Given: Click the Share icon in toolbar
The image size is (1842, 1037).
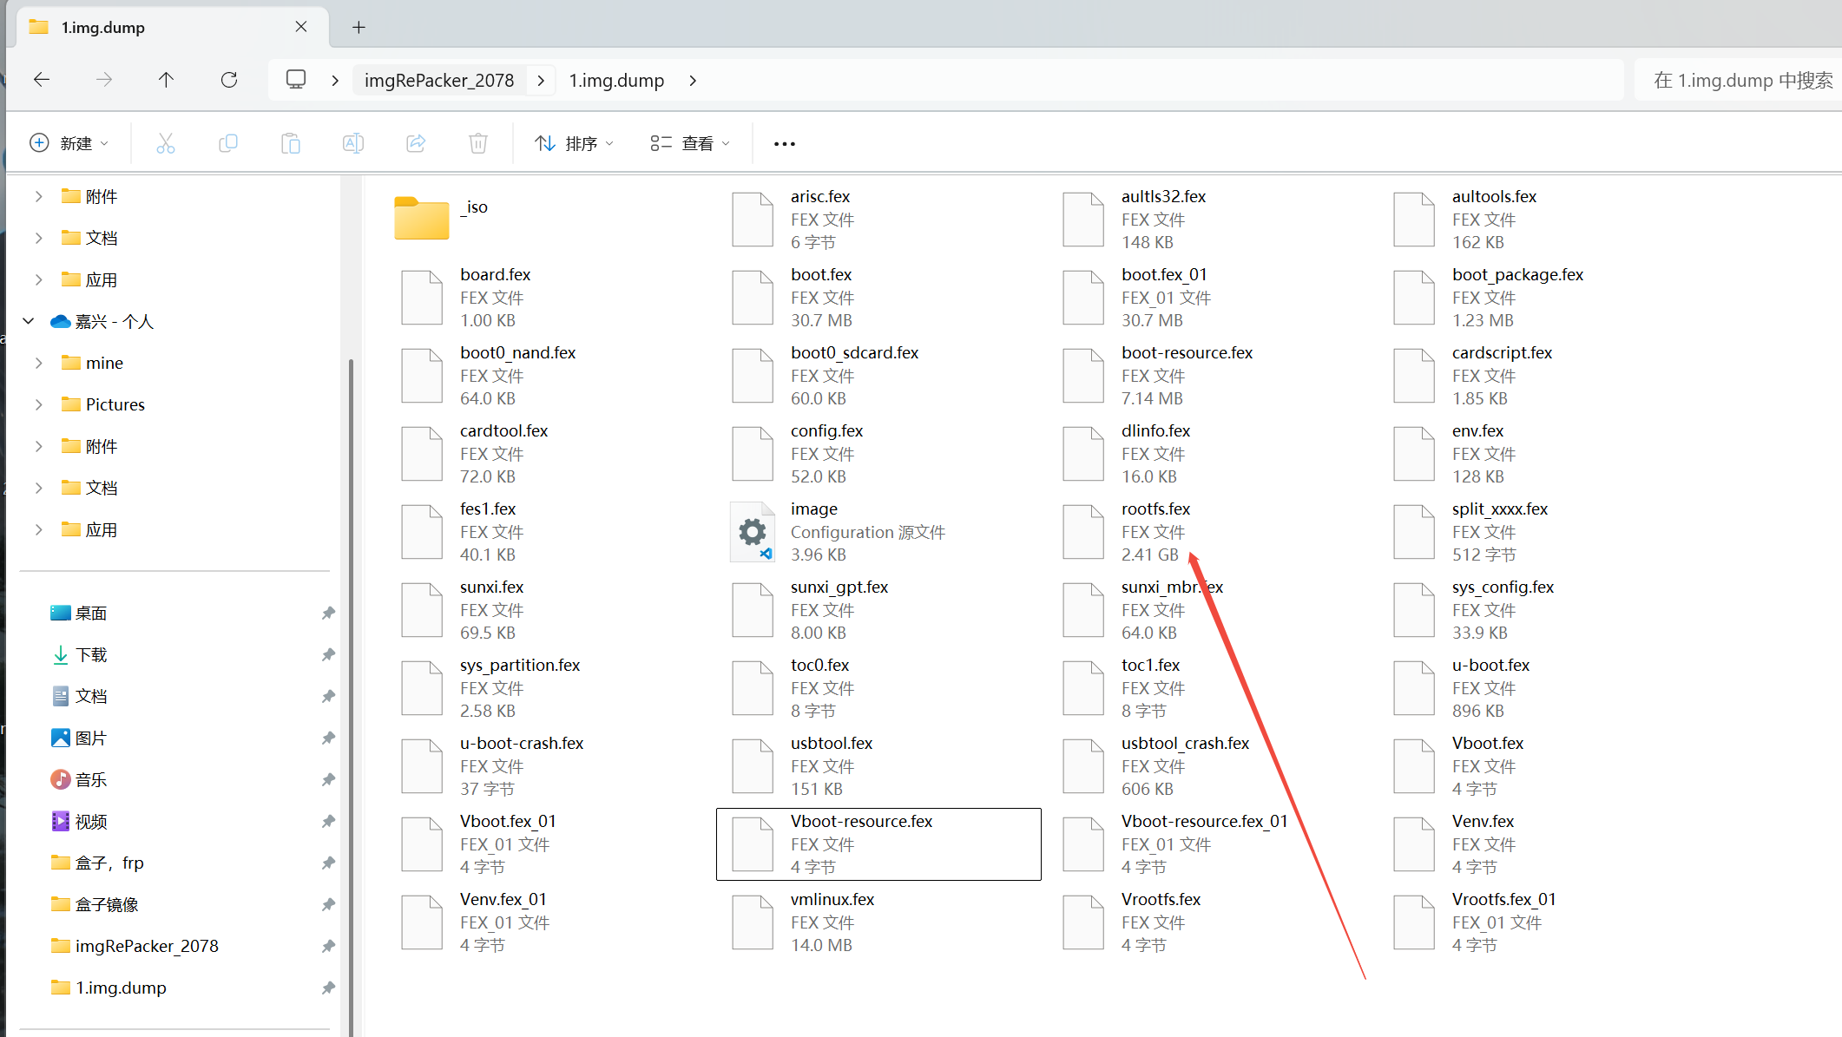Looking at the screenshot, I should (x=416, y=143).
